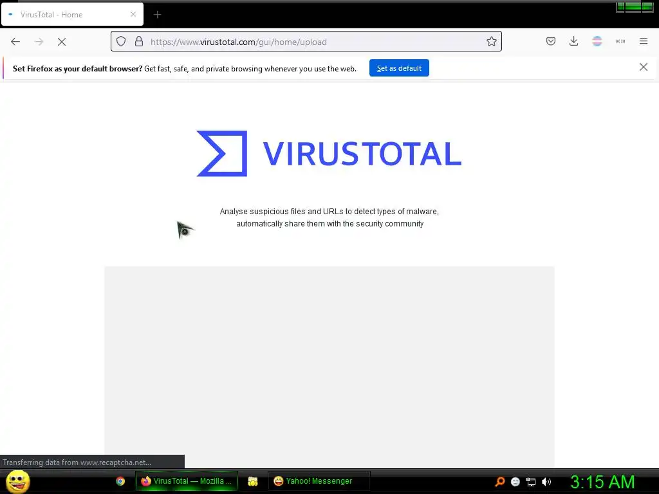The image size is (659, 494).
Task: Click the forward navigation arrow
Action: tap(39, 42)
